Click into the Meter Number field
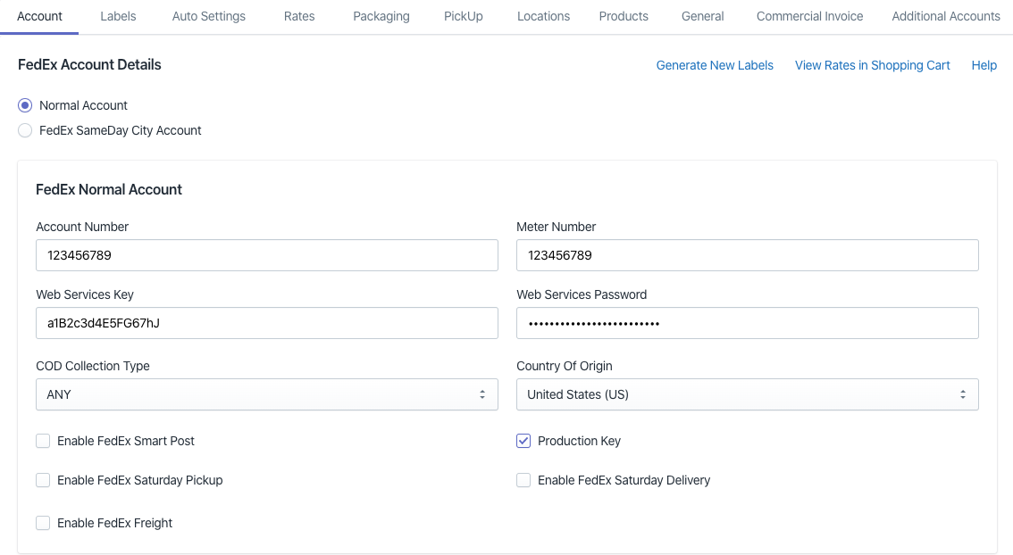Screen dimensions: 1013x555 click(x=748, y=255)
